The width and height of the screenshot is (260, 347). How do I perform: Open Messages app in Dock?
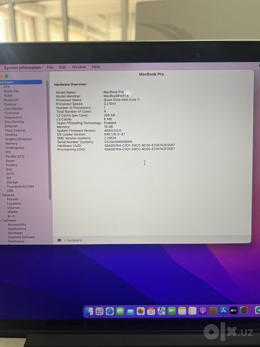click(120, 311)
